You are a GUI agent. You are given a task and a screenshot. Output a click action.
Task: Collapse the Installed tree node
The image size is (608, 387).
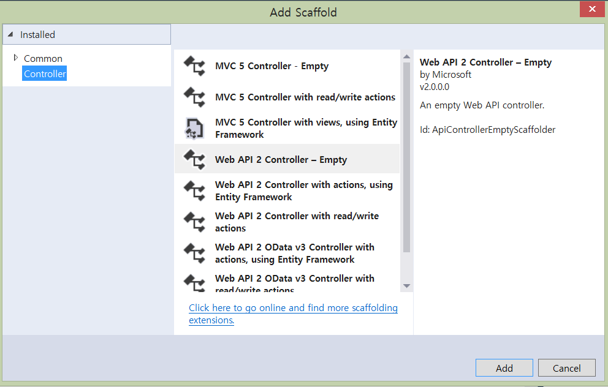(x=10, y=35)
